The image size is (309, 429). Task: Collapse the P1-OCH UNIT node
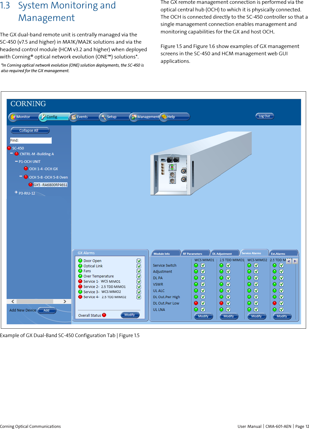point(16,161)
